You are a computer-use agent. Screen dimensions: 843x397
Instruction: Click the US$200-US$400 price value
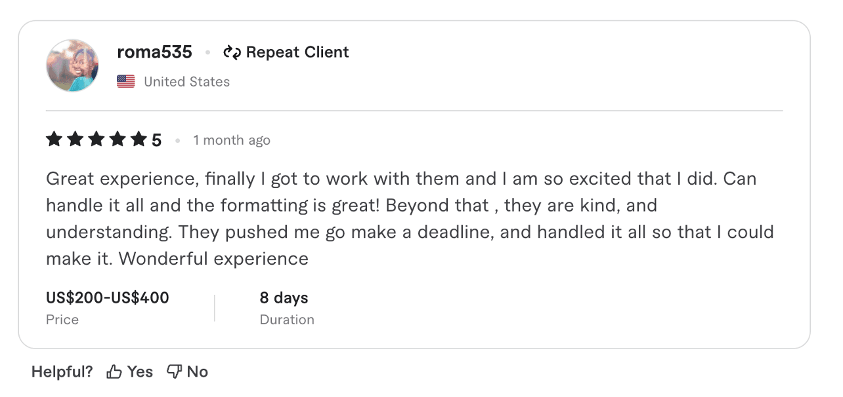pos(107,297)
